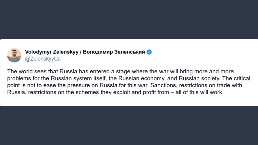Open the profile avatar photo
258x145 pixels.
click(x=14, y=55)
